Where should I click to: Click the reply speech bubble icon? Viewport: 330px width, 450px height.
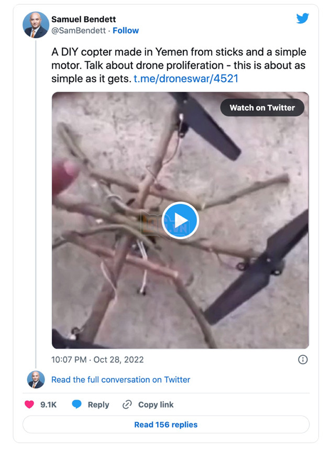point(76,404)
